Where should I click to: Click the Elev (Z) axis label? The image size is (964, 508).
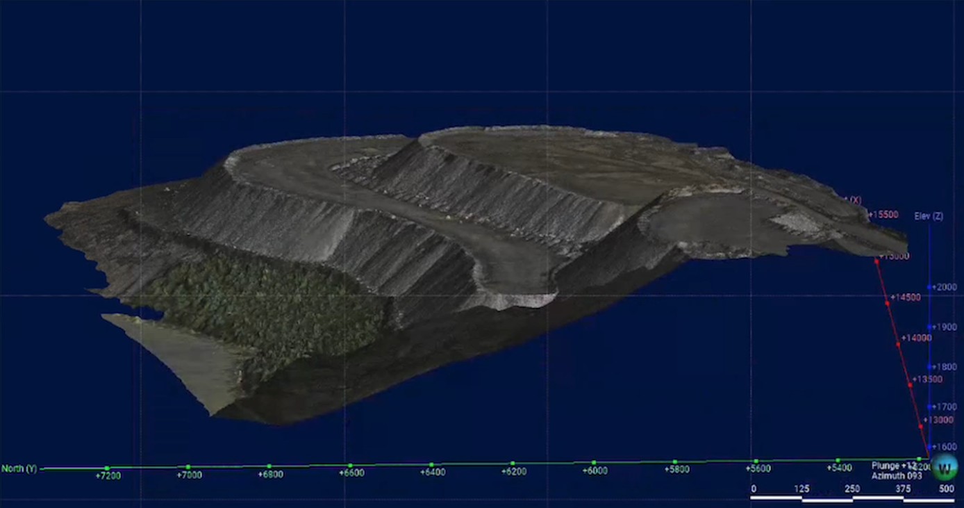[929, 216]
